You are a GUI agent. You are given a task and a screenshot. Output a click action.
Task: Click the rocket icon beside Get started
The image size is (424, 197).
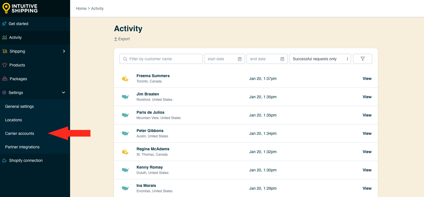[4, 24]
